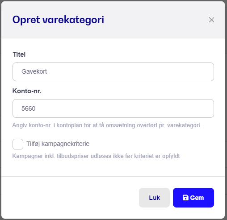Place cursor on 5660 account number
Screen dimensions: 227x220
click(29, 108)
